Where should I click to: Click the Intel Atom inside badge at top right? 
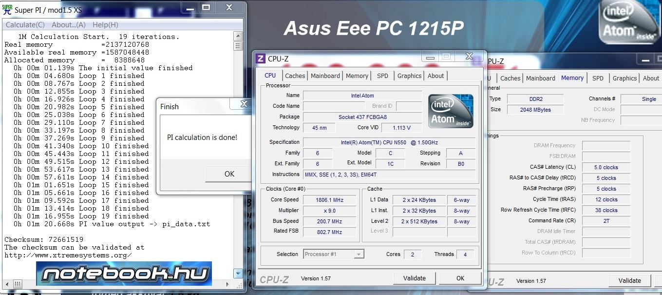tap(629, 22)
